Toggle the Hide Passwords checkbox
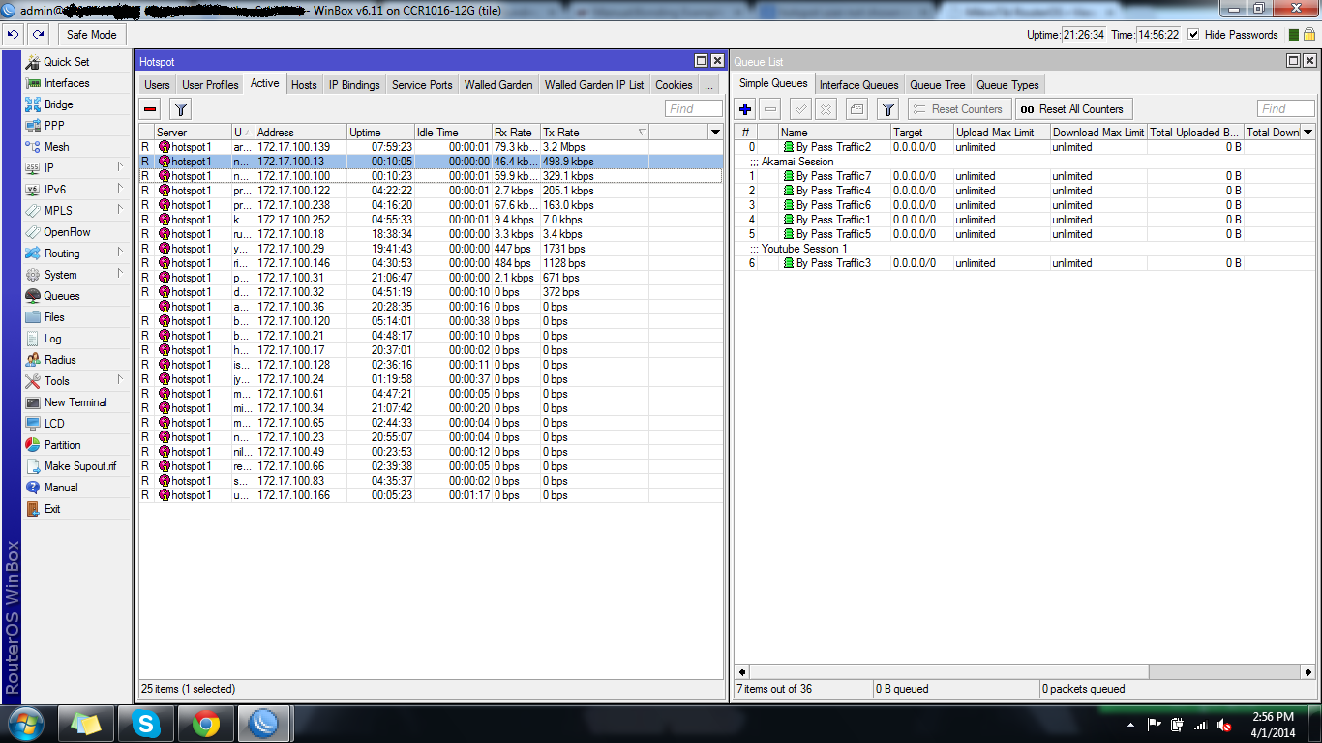The height and width of the screenshot is (743, 1322). click(x=1193, y=34)
